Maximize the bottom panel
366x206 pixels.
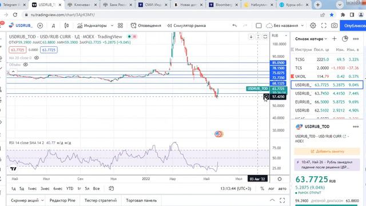(x=282, y=200)
